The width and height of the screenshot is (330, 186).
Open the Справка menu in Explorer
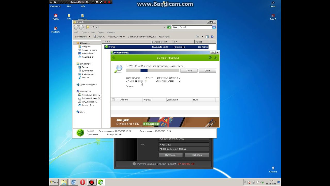click(111, 32)
